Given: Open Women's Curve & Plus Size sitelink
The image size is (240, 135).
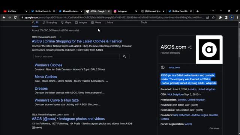Looking at the screenshot, I should 57,100.
